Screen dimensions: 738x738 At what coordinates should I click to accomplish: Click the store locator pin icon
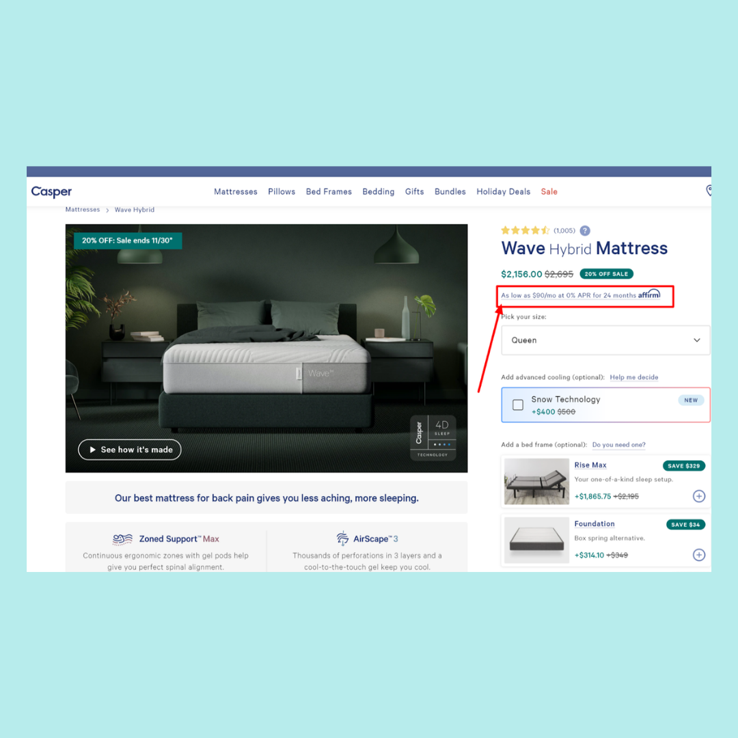709,191
